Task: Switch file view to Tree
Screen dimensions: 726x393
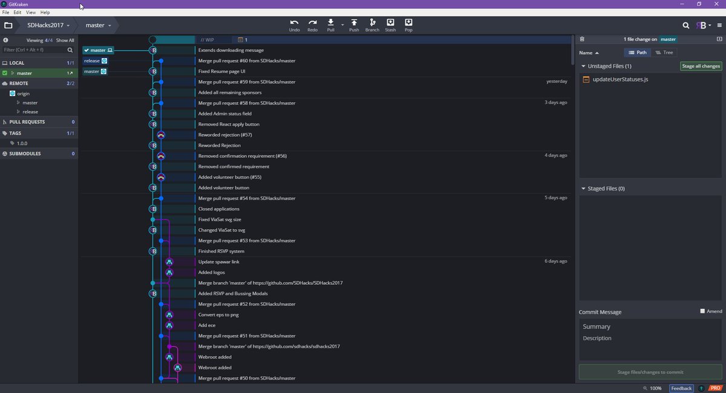Action: (x=664, y=53)
